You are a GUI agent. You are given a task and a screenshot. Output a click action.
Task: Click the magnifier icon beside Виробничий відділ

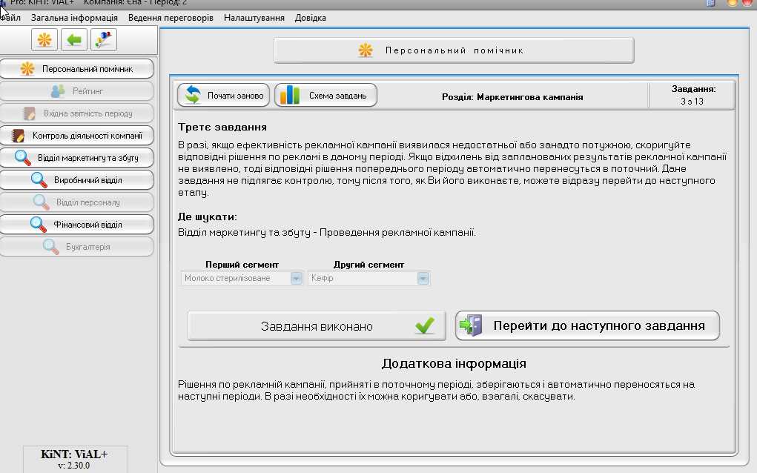pyautogui.click(x=39, y=180)
